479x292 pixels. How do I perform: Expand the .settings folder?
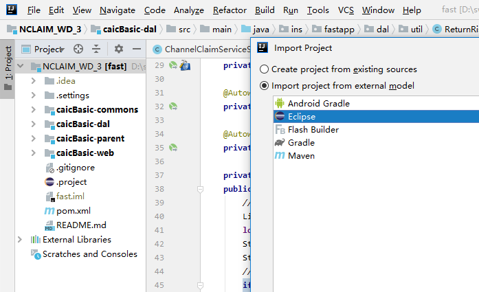click(x=33, y=96)
